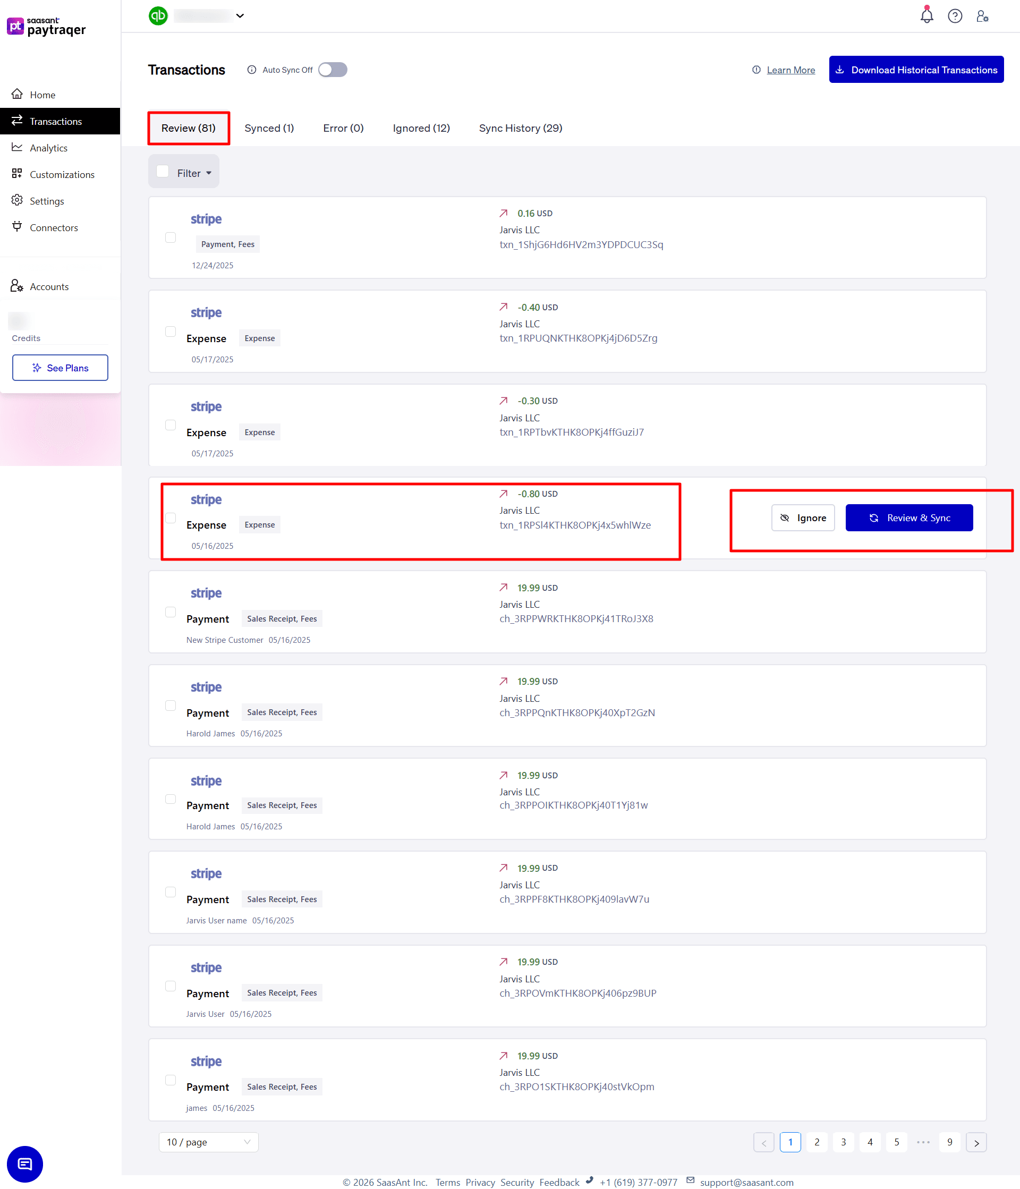Check the 0.16 USD transaction checkbox
This screenshot has width=1020, height=1189.
tap(171, 237)
